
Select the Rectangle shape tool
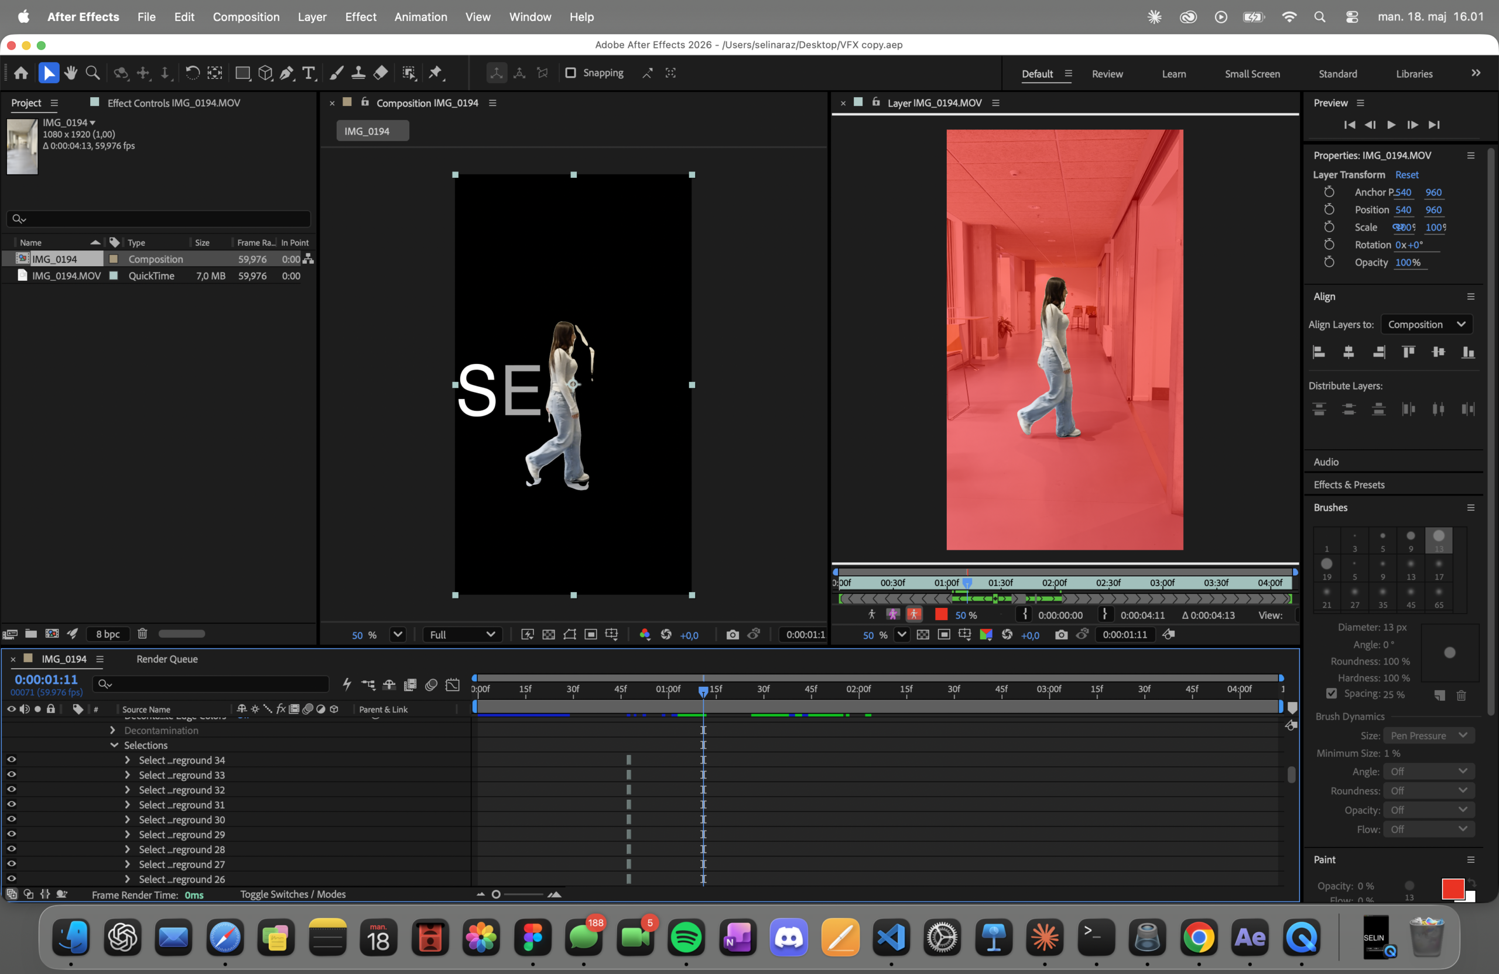tap(242, 73)
